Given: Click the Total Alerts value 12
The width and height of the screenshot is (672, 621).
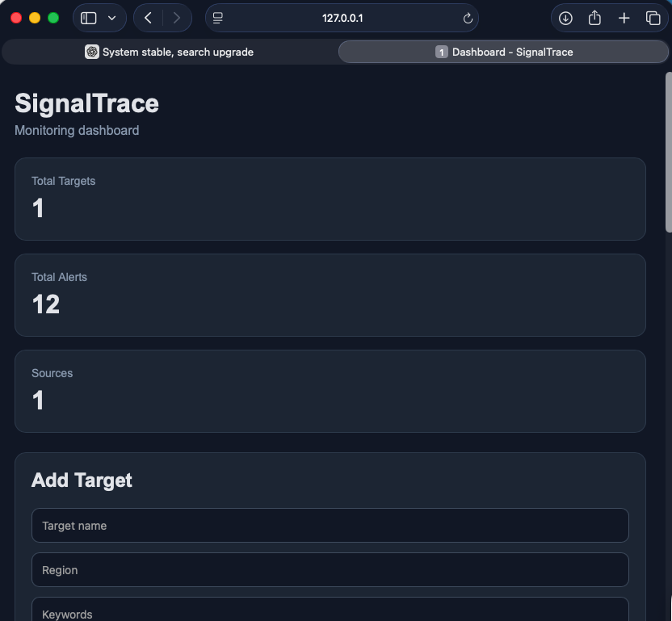Looking at the screenshot, I should pyautogui.click(x=46, y=304).
